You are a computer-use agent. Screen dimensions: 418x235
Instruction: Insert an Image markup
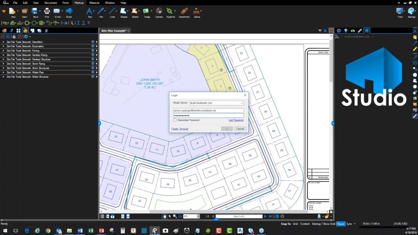(x=147, y=12)
